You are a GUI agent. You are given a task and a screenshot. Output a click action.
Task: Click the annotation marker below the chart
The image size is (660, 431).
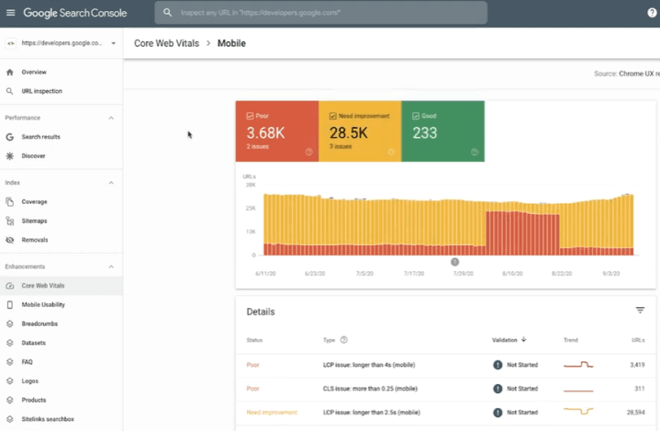click(x=454, y=262)
